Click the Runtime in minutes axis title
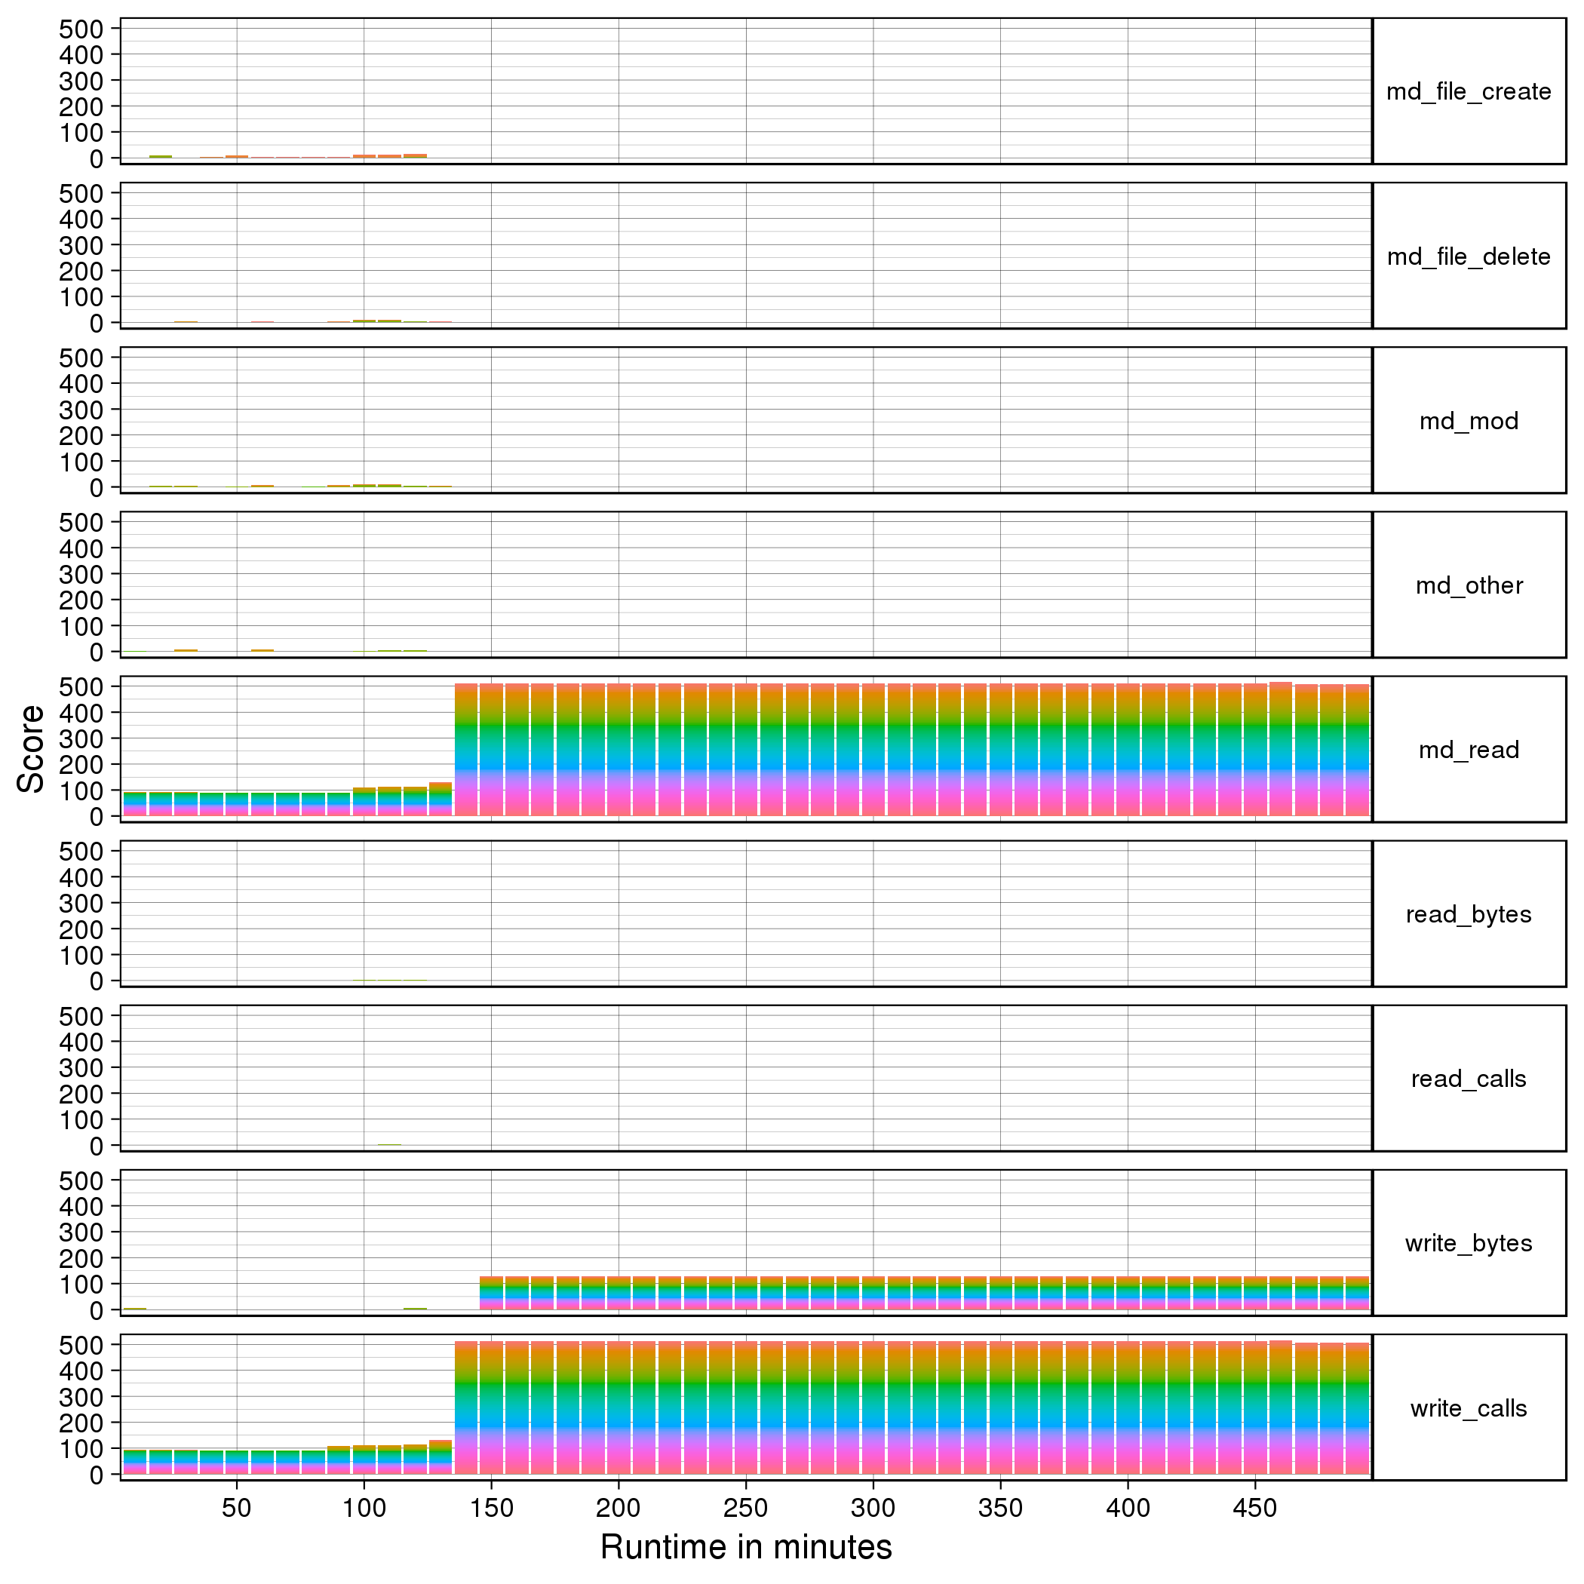Image resolution: width=1584 pixels, height=1584 pixels. pyautogui.click(x=745, y=1547)
